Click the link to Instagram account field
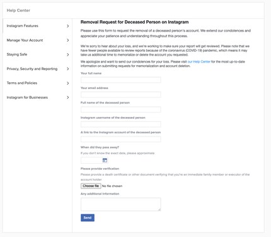 [121, 139]
